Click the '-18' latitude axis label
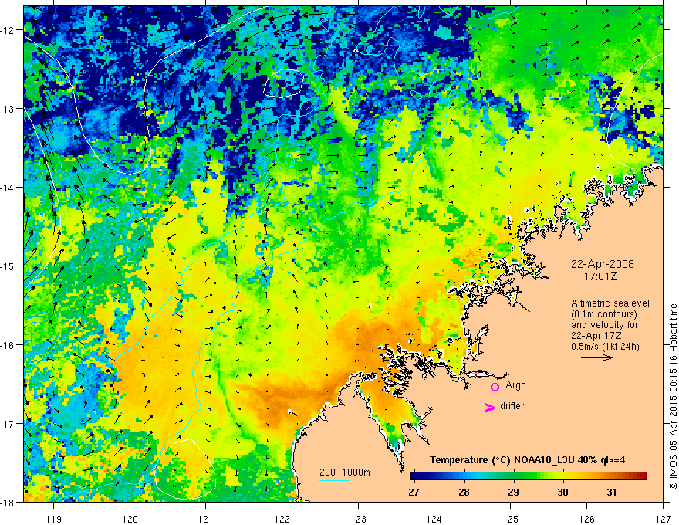The width and height of the screenshot is (679, 525). [x=8, y=503]
